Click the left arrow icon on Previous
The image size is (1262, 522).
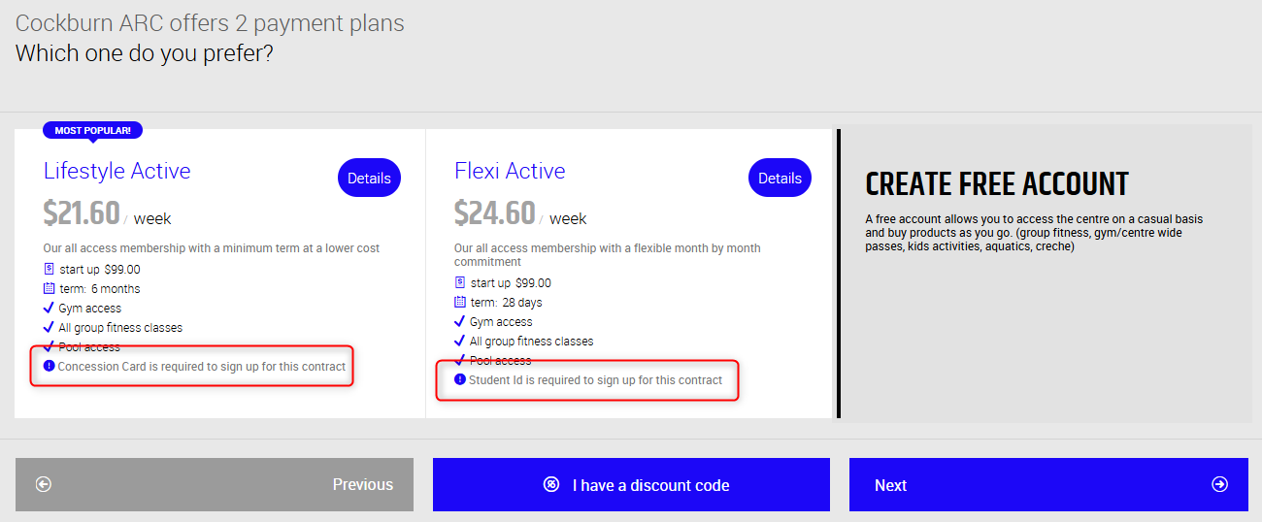click(x=44, y=484)
